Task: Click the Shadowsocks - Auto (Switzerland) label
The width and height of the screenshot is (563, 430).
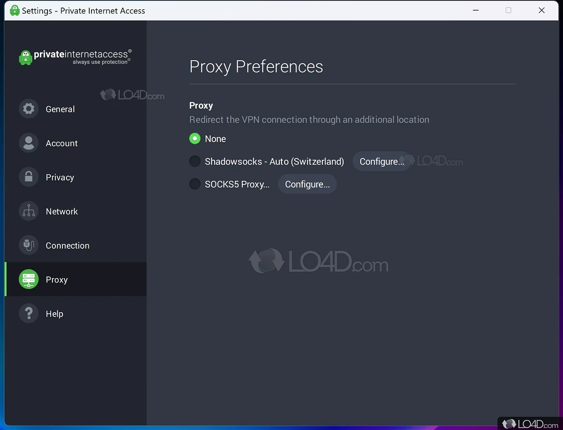Action: tap(274, 162)
